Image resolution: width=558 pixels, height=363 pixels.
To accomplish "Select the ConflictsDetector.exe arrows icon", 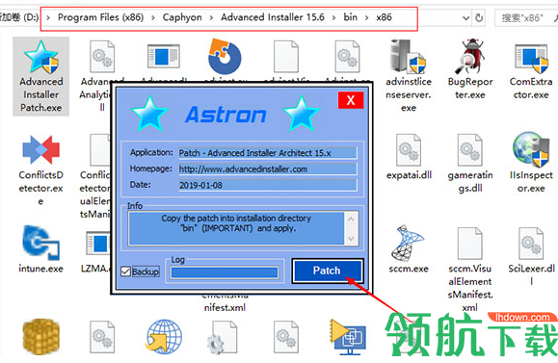I will [40, 149].
